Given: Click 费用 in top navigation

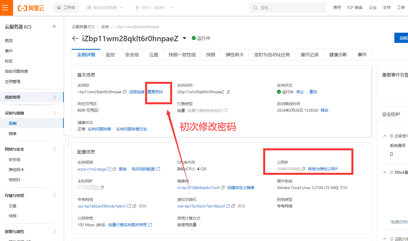Looking at the screenshot, I should [337, 7].
